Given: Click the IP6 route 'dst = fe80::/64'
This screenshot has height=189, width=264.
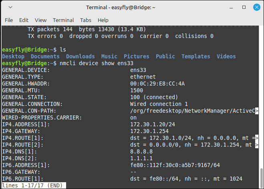Looking at the screenshot, I should [x=154, y=179].
